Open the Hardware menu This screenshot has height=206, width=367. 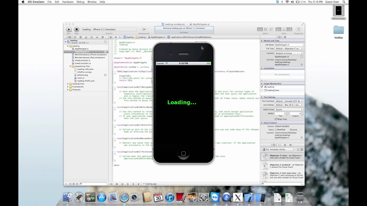click(68, 2)
